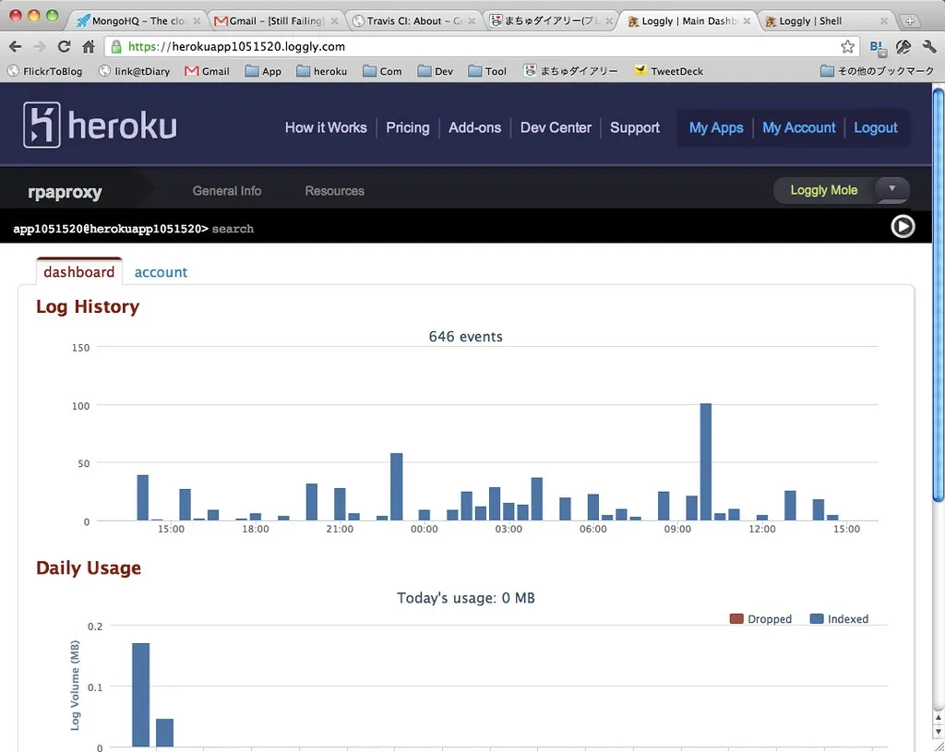Image resolution: width=945 pixels, height=752 pixels.
Task: Open the Add-ons page
Action: pos(474,127)
